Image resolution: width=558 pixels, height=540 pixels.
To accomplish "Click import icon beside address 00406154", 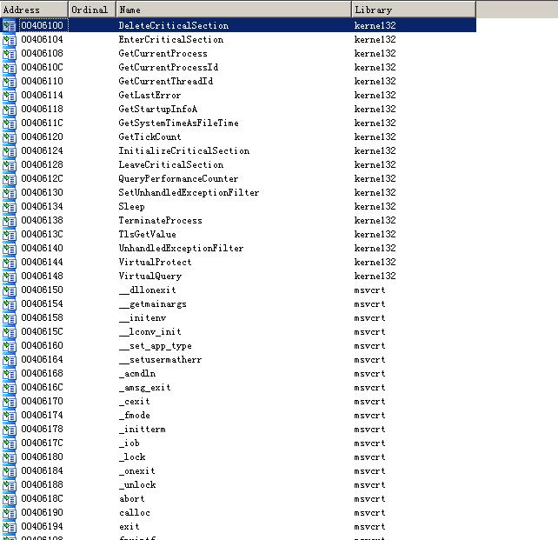I will coord(10,304).
